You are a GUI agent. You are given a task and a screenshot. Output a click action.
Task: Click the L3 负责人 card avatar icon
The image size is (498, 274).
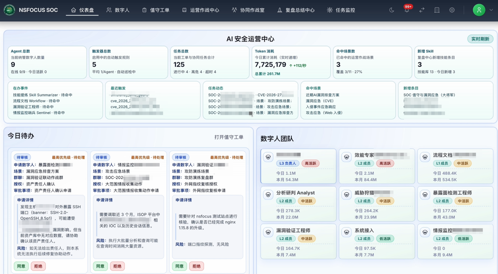coord(268,157)
